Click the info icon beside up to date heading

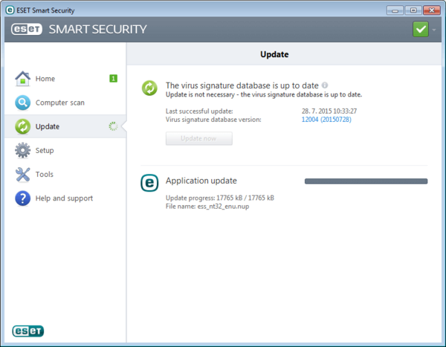coord(325,85)
